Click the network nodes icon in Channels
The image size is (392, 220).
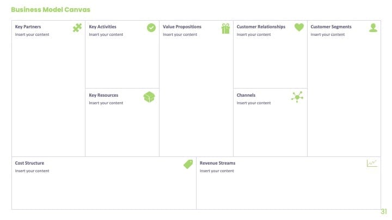(x=297, y=97)
